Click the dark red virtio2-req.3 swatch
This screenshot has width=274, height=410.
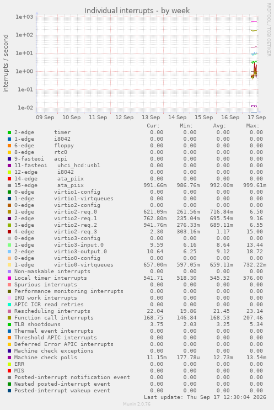(9, 232)
